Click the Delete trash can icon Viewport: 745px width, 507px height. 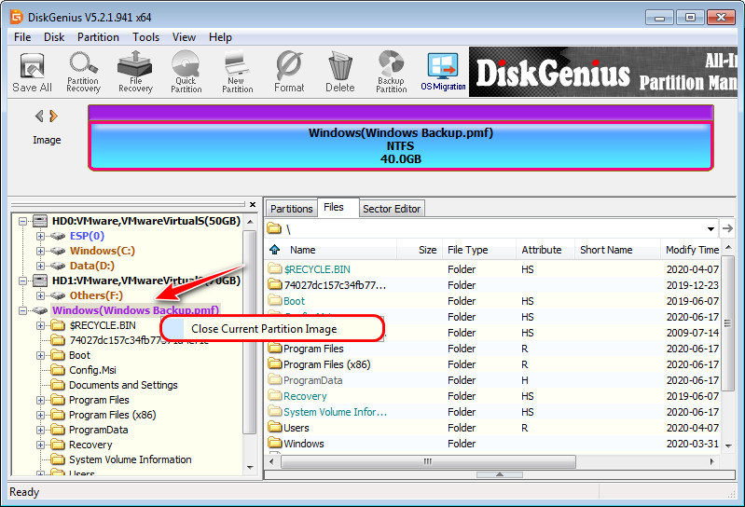pyautogui.click(x=339, y=72)
